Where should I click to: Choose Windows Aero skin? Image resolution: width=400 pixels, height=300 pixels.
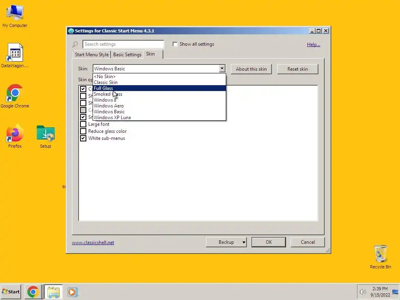click(x=159, y=105)
